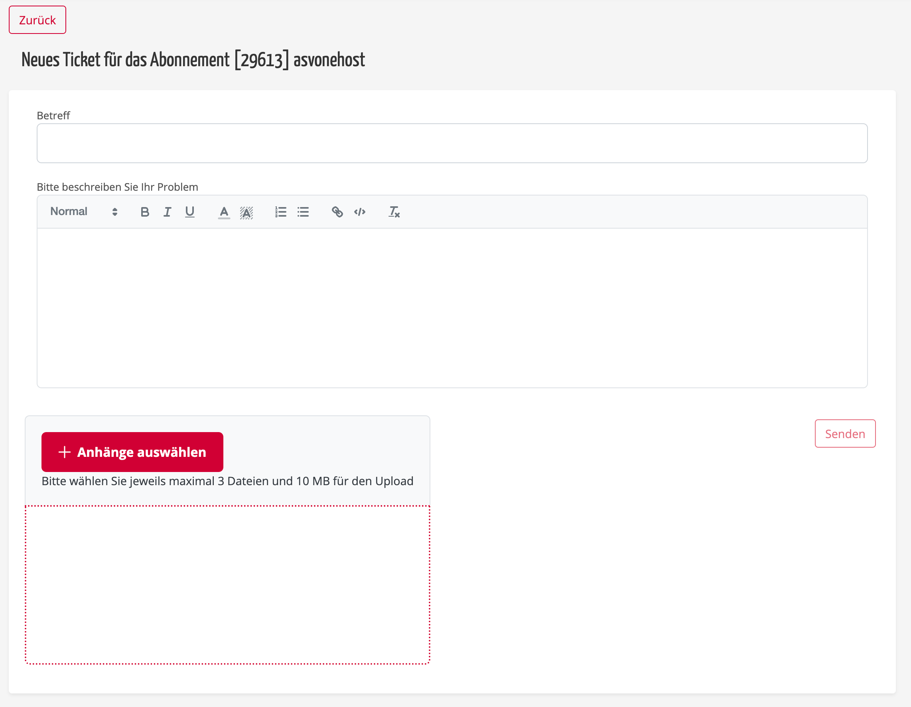Click the Anhänge auswählen button
Screen dimensions: 911x707
click(x=131, y=451)
